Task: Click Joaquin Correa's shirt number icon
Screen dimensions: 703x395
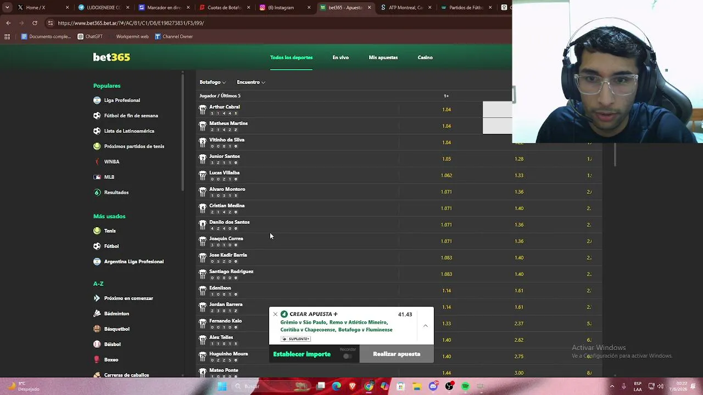Action: click(203, 241)
